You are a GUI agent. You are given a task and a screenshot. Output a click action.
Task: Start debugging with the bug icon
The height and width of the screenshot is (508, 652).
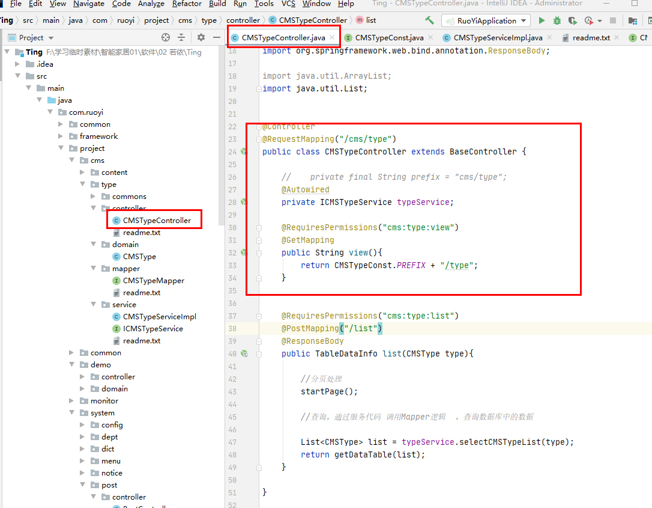pos(557,20)
